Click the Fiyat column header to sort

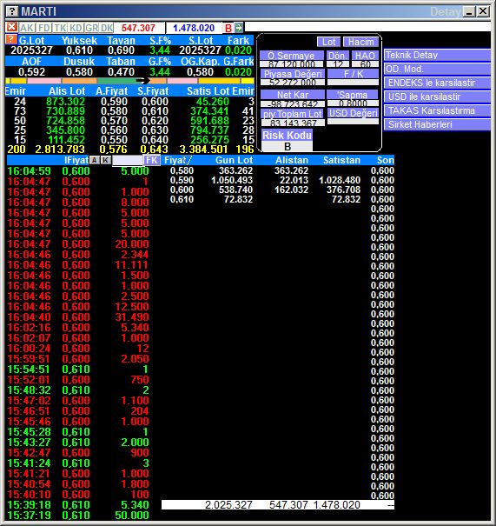177,160
